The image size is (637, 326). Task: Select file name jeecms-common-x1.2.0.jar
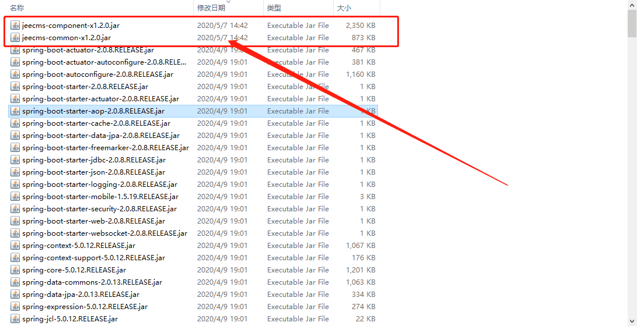click(66, 38)
